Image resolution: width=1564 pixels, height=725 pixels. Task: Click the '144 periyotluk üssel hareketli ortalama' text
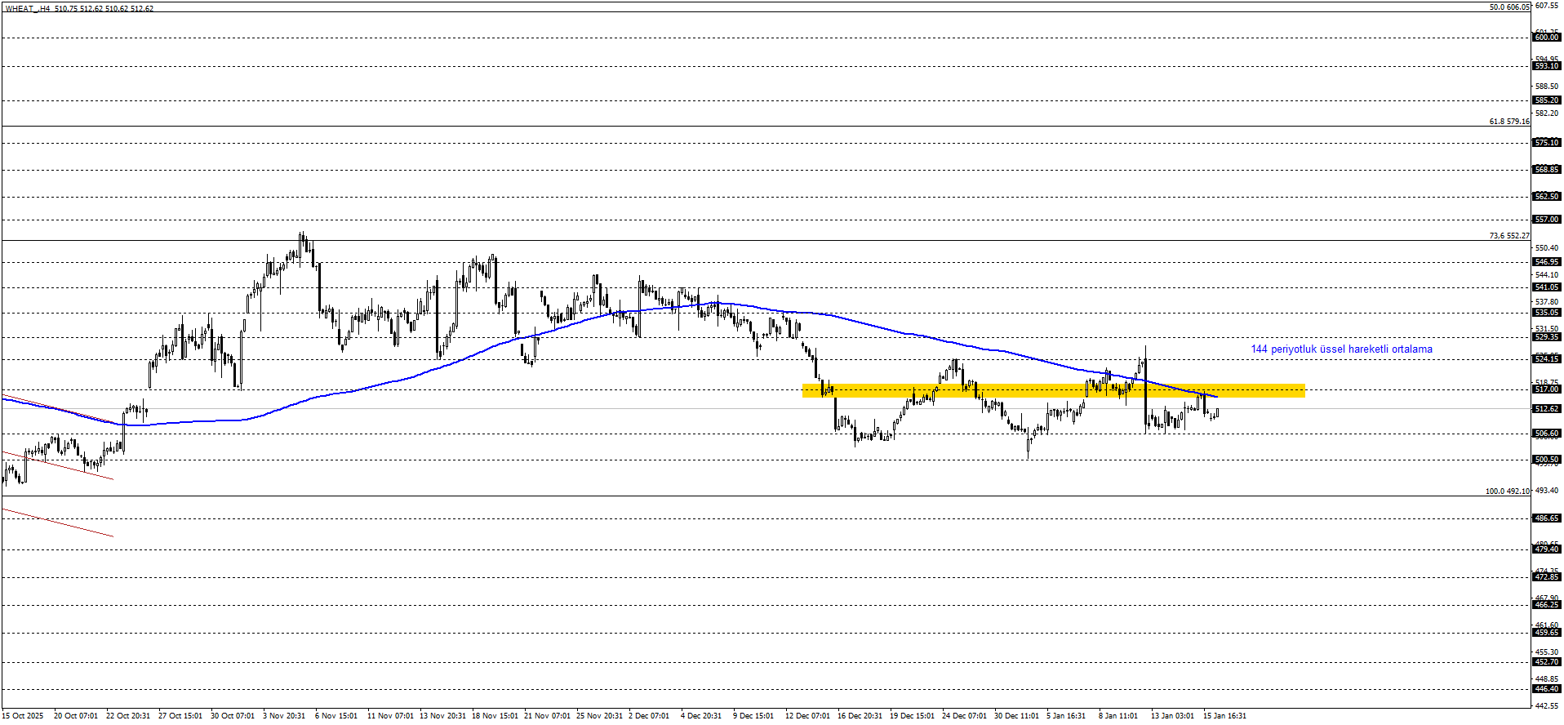click(x=1341, y=349)
